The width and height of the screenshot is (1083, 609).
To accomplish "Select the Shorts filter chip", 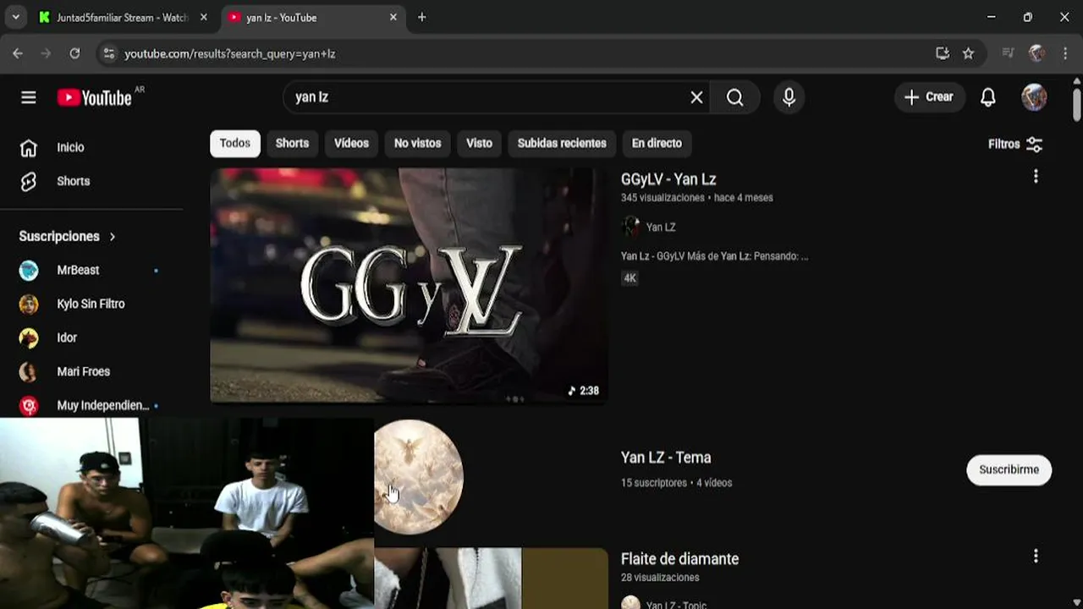I will click(x=292, y=144).
